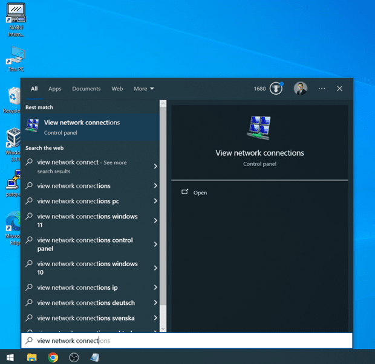The width and height of the screenshot is (375, 364).
Task: Click scroll down arrow of results list
Action: coord(163,328)
